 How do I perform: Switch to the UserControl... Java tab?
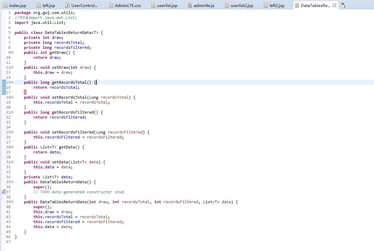pyautogui.click(x=82, y=5)
